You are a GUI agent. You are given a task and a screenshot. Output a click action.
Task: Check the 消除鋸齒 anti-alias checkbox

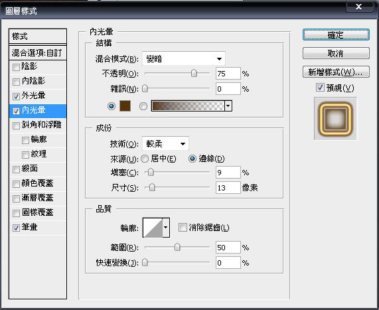(x=183, y=227)
